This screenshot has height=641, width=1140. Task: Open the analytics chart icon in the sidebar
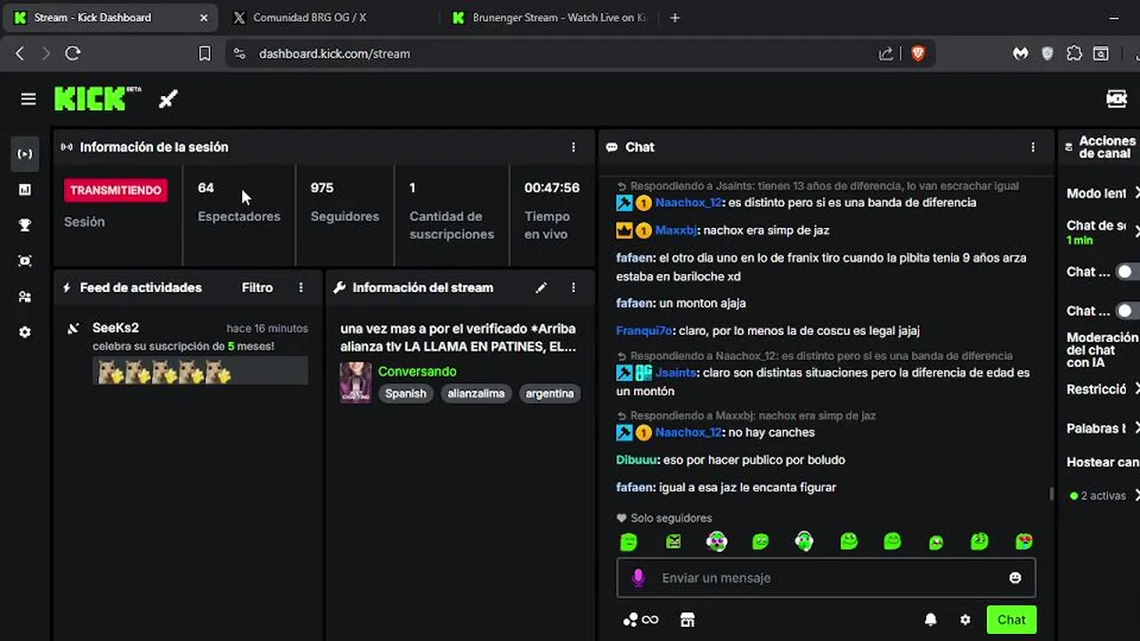[x=25, y=190]
